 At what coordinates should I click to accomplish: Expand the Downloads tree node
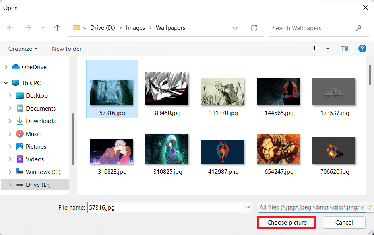pos(10,121)
